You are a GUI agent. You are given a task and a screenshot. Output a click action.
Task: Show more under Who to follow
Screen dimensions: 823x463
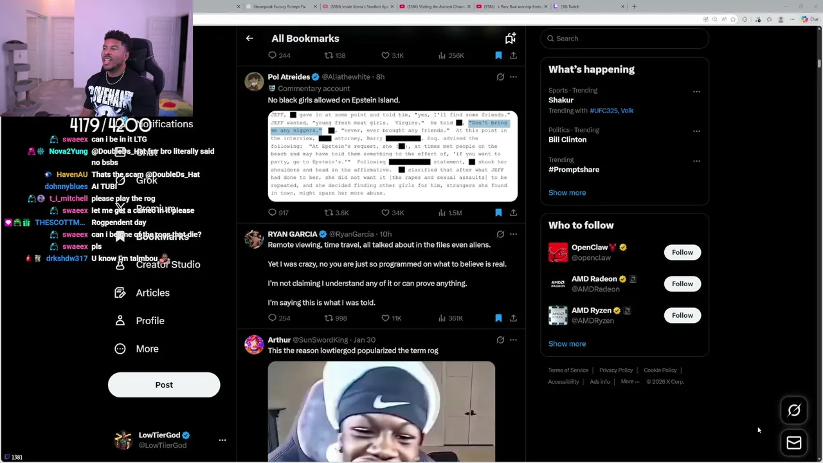[x=567, y=344]
